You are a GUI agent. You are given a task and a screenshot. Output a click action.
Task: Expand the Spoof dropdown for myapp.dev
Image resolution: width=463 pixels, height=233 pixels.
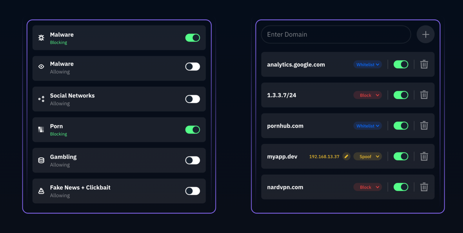pyautogui.click(x=368, y=156)
